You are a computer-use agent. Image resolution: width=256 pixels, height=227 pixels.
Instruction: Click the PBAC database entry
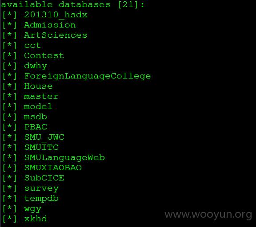click(x=36, y=127)
